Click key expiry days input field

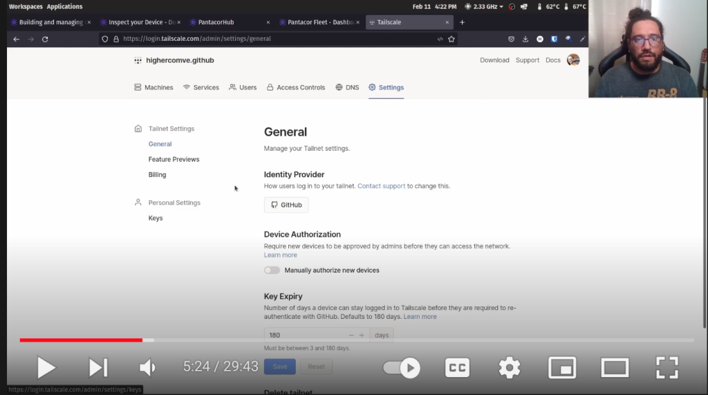tap(306, 336)
